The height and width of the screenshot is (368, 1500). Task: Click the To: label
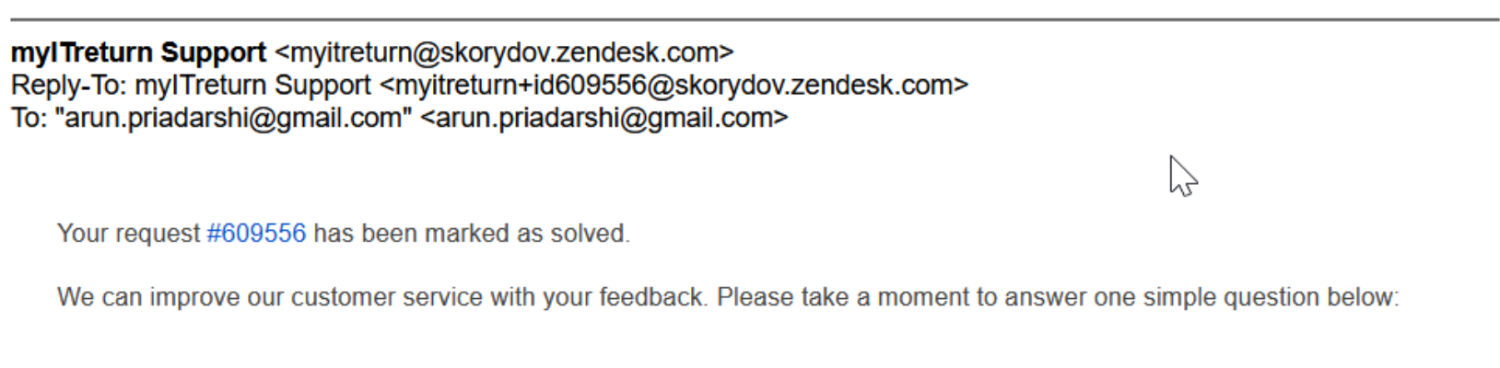click(29, 119)
